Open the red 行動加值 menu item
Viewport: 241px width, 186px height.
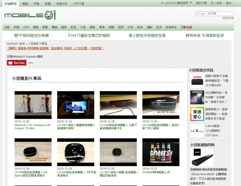(186, 27)
